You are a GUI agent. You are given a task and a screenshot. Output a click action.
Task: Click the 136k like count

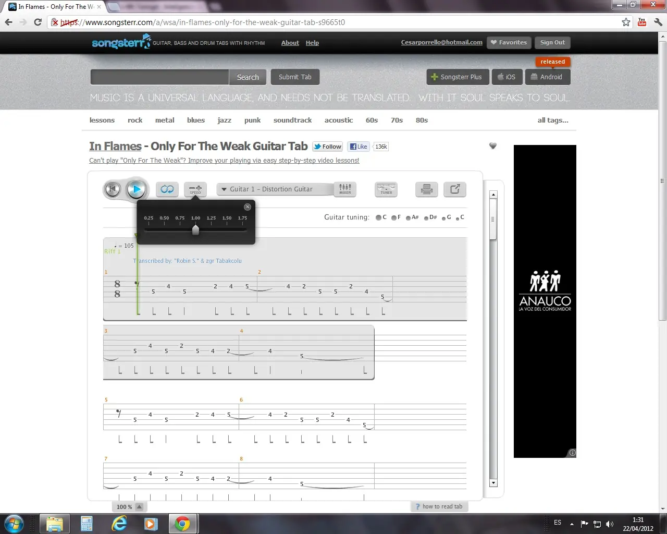click(x=381, y=147)
